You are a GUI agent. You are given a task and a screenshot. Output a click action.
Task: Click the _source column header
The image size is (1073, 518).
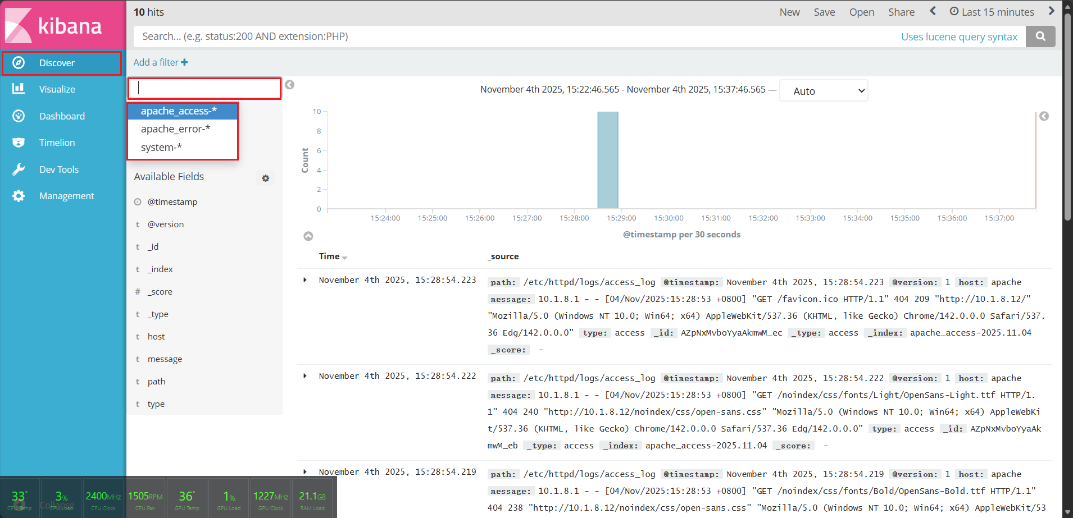click(x=503, y=256)
